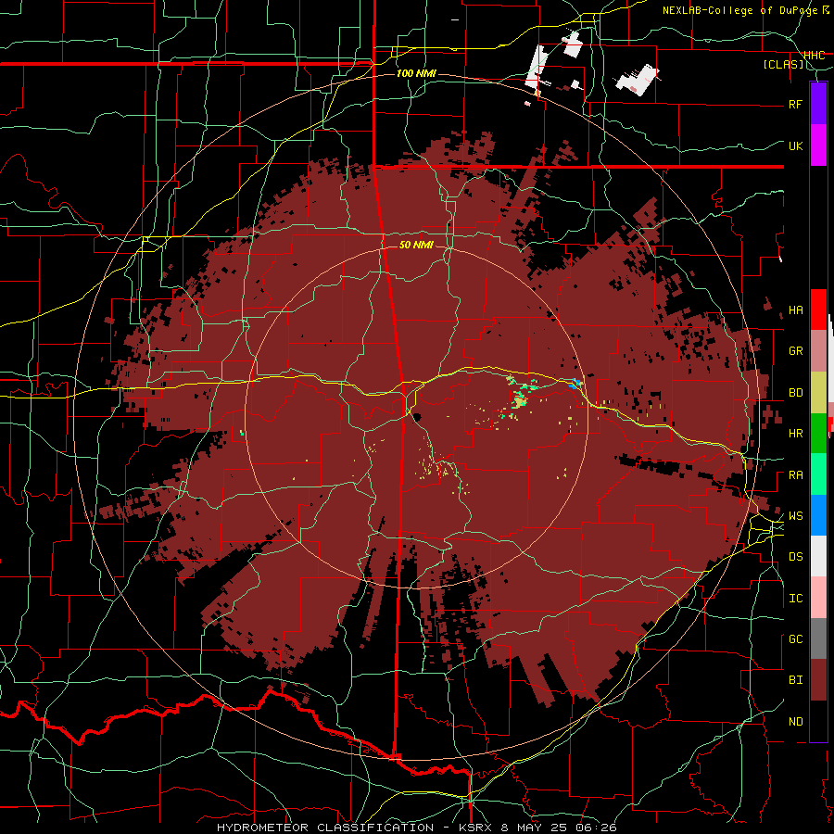The width and height of the screenshot is (834, 834).
Task: Click the brown BI legend color swatch
Action: coord(818,680)
